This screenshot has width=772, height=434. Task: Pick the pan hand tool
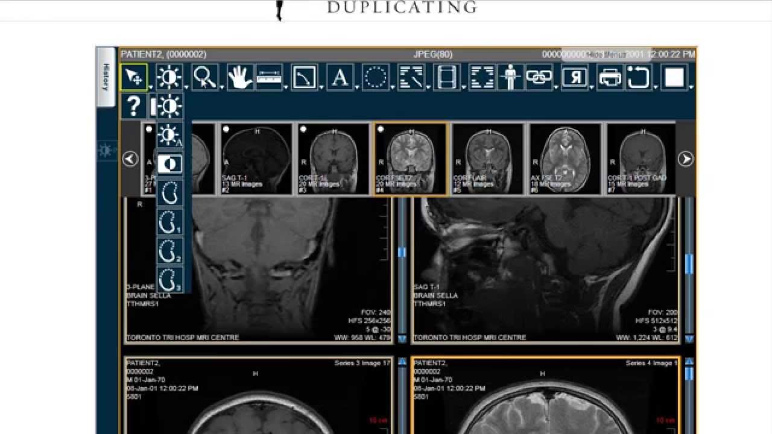pyautogui.click(x=239, y=77)
